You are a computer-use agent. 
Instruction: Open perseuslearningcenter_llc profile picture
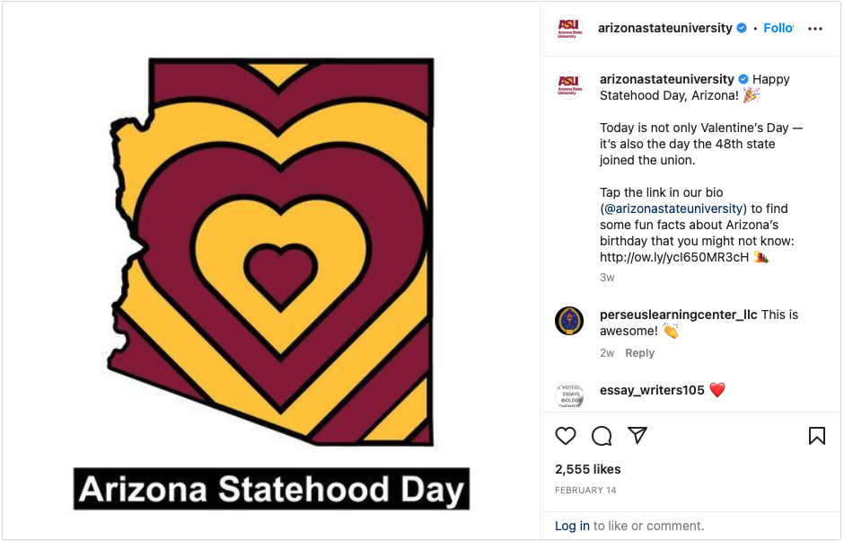pos(569,321)
